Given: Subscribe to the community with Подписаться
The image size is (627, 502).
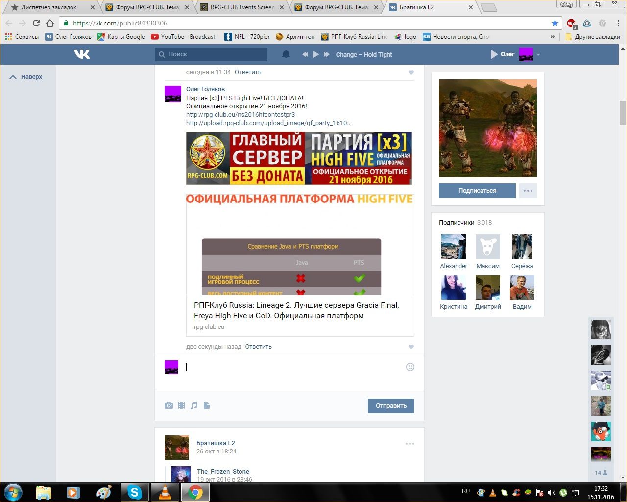Looking at the screenshot, I should 477,191.
